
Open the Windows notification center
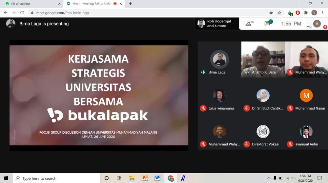(319, 178)
